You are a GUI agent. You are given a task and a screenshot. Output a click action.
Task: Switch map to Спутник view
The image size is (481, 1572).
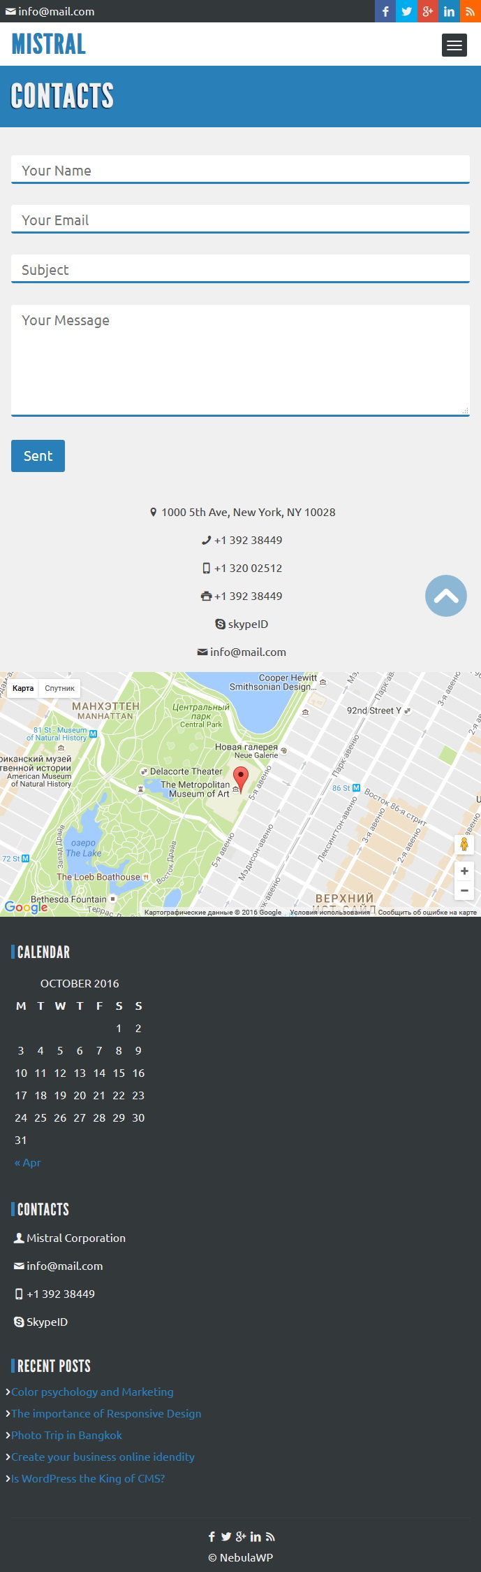pyautogui.click(x=60, y=688)
